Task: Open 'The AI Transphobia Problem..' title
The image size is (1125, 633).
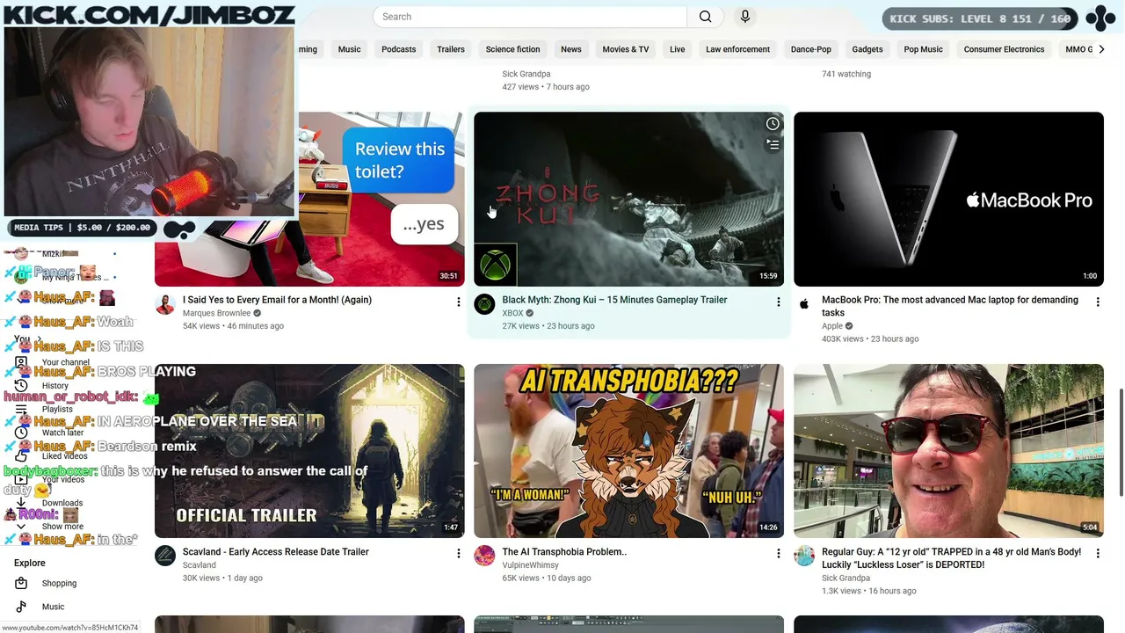Action: [x=564, y=552]
